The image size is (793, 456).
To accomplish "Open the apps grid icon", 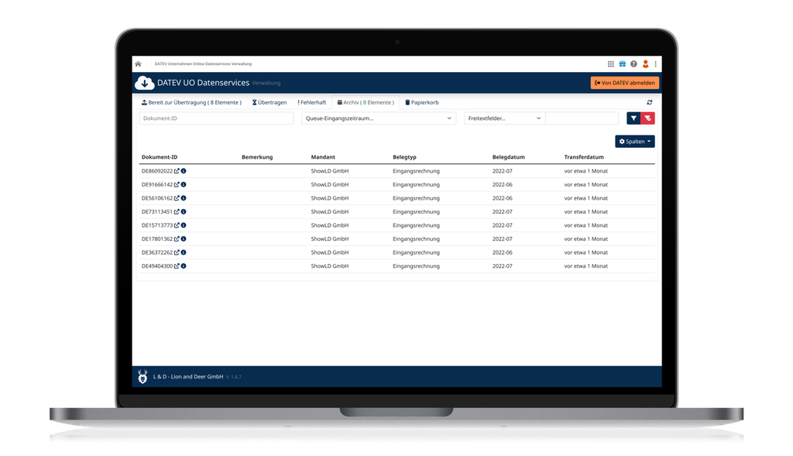I will (x=611, y=64).
